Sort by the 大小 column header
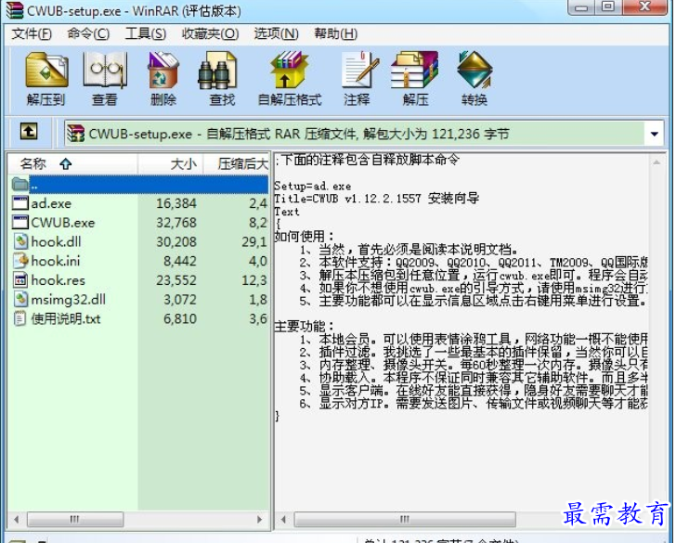This screenshot has width=676, height=543. tap(170, 163)
